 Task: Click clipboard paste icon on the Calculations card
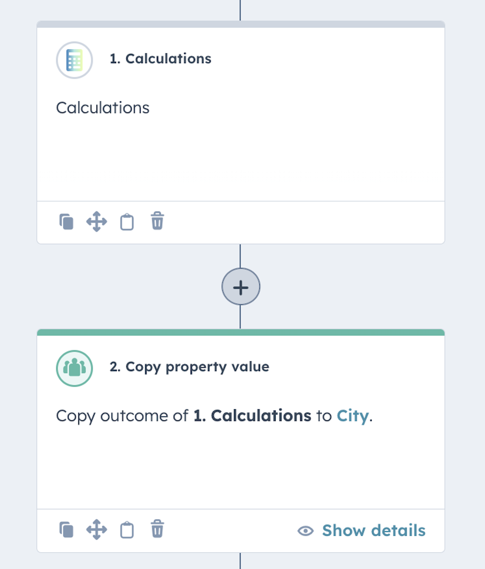pyautogui.click(x=127, y=222)
